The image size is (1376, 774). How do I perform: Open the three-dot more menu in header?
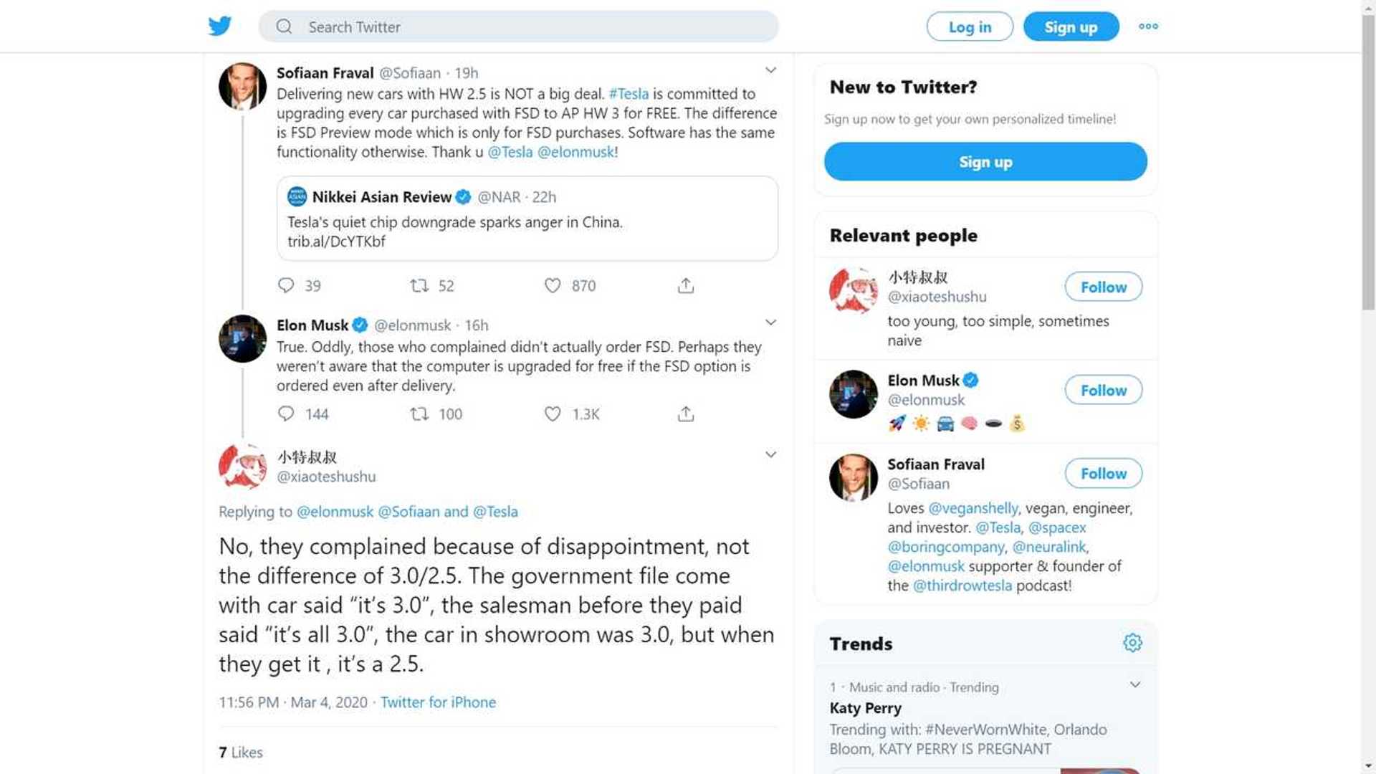click(x=1148, y=27)
